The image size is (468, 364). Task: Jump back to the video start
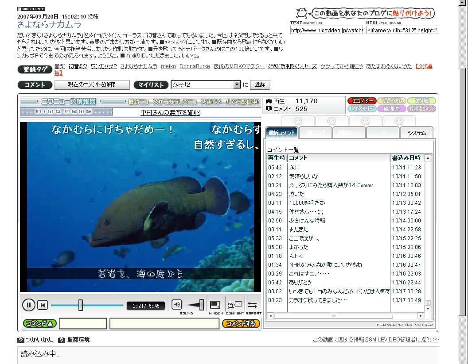43,305
